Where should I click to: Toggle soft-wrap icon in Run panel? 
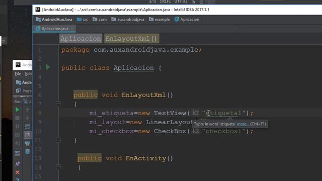(27, 126)
